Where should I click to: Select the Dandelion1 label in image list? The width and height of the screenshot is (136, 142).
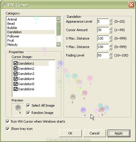(x=26, y=63)
